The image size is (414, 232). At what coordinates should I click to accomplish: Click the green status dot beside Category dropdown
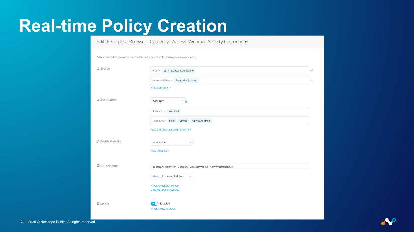[x=186, y=102]
